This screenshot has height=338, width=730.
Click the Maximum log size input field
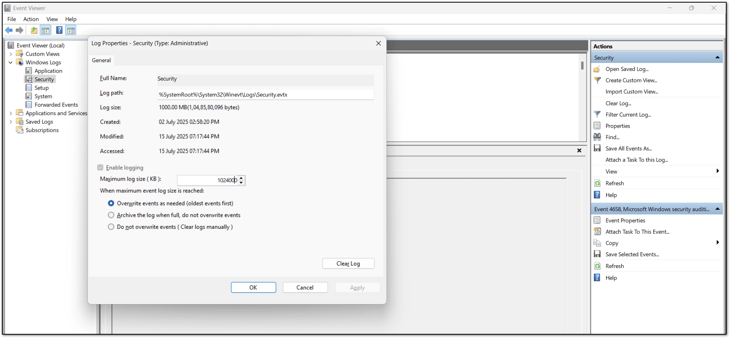coord(208,180)
